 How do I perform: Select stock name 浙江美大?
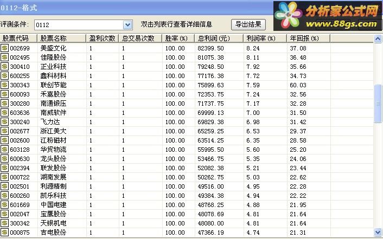[x=53, y=131]
